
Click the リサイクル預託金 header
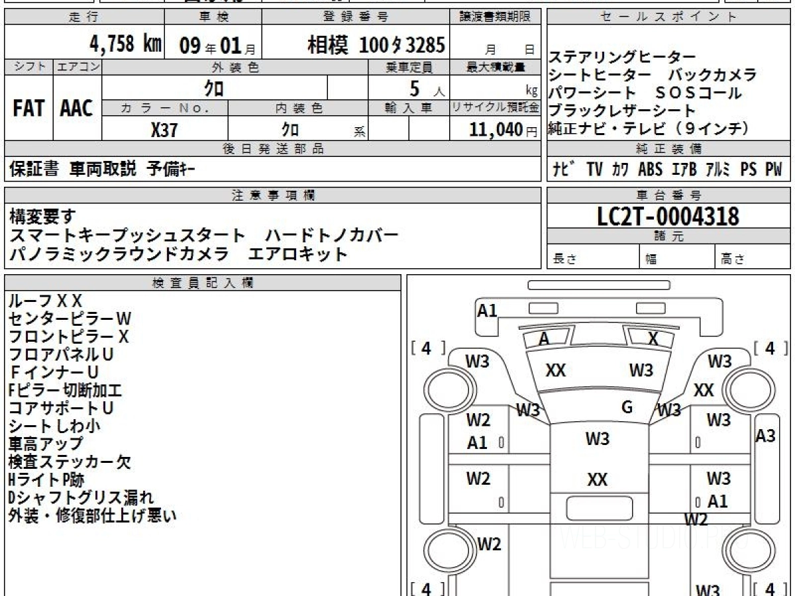(496, 108)
